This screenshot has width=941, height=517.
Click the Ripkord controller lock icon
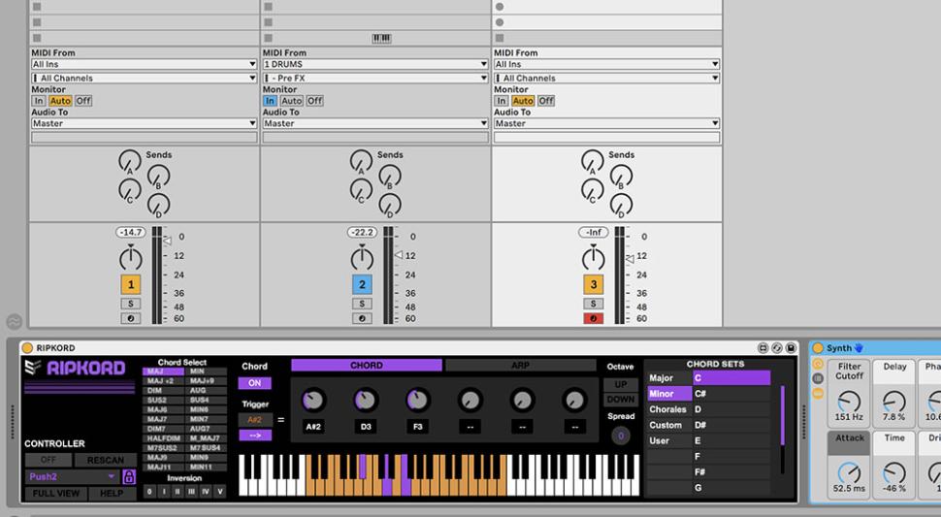click(129, 477)
